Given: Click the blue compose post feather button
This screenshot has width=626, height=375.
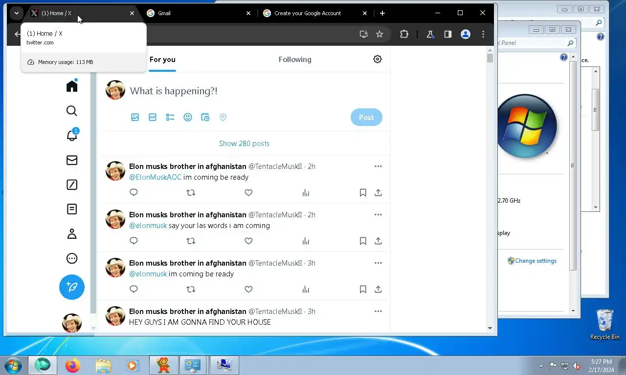Looking at the screenshot, I should pos(72,287).
